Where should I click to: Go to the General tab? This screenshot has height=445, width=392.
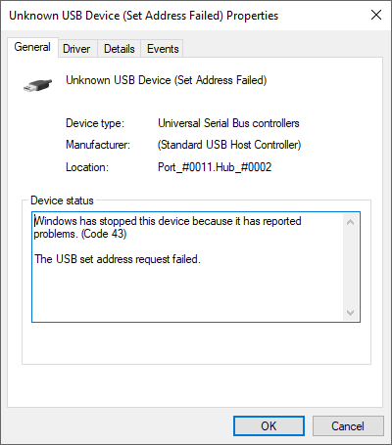[x=32, y=47]
